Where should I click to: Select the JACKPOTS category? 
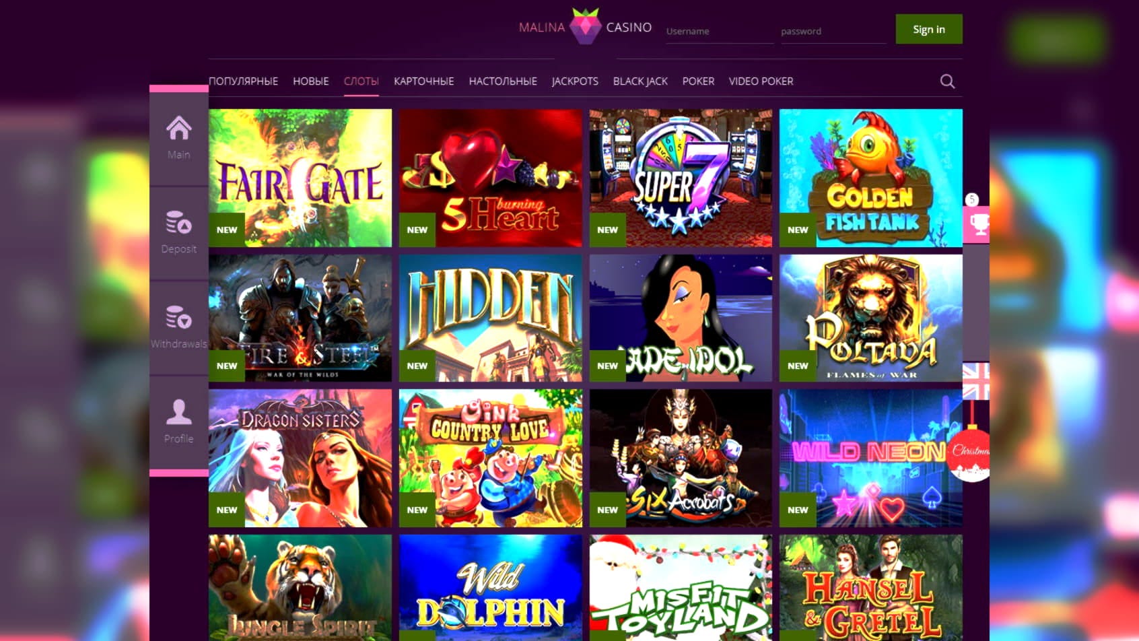click(575, 81)
